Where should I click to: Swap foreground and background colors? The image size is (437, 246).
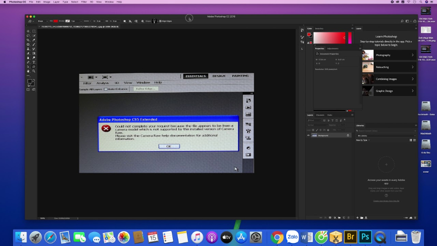pos(33,80)
